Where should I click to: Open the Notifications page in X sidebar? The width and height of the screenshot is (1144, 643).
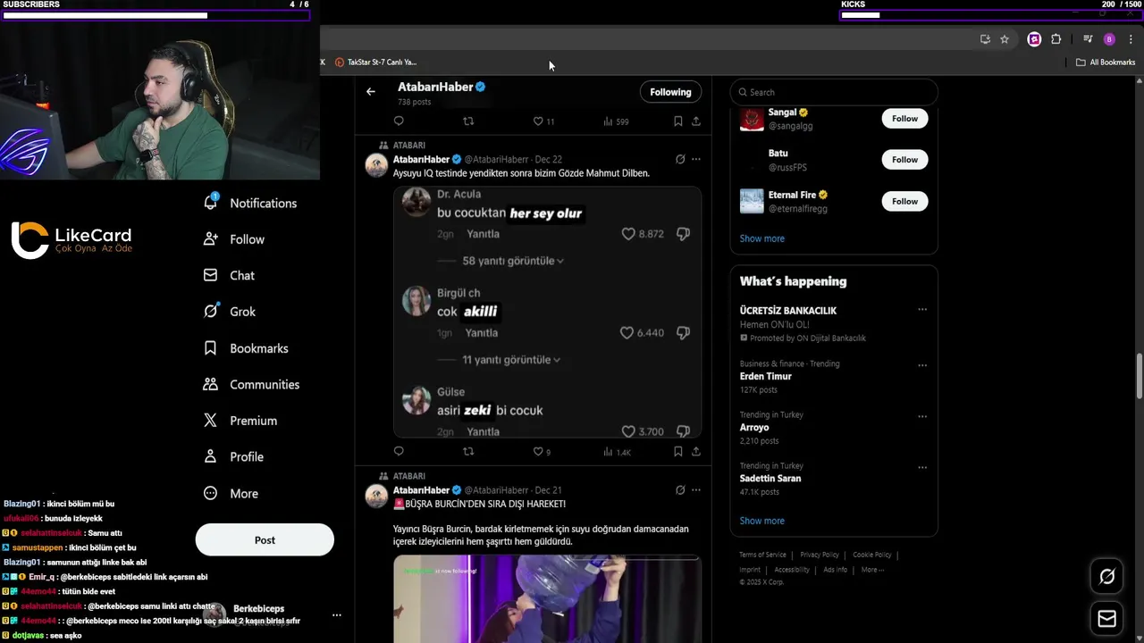(250, 203)
